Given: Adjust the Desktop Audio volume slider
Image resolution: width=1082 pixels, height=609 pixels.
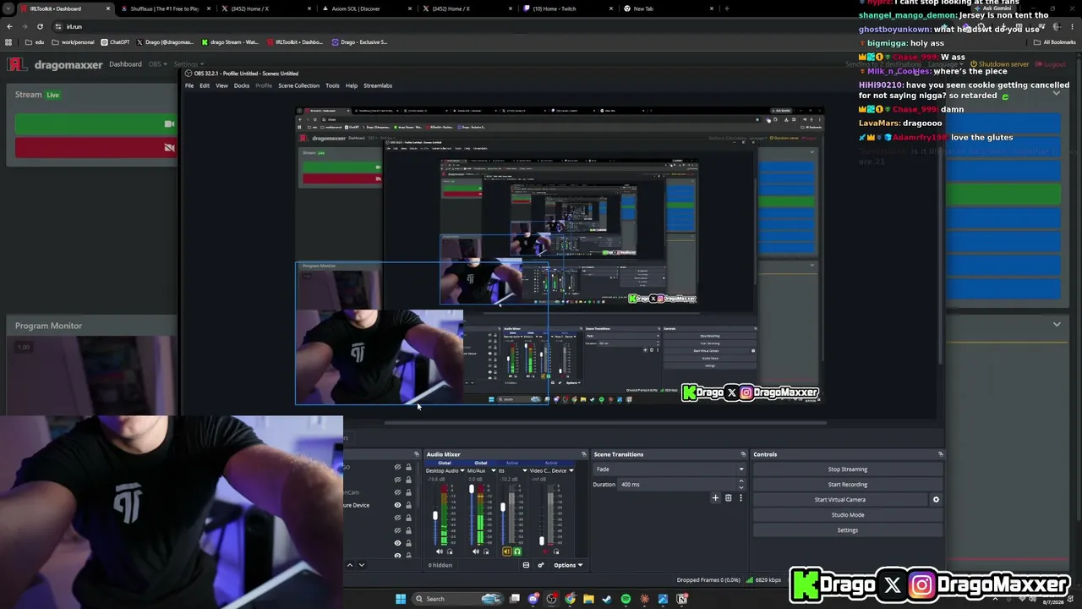Looking at the screenshot, I should tap(436, 514).
